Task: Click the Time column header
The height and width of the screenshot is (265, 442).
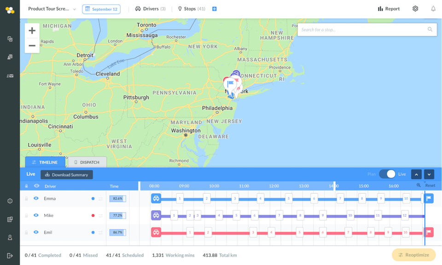Action: pyautogui.click(x=114, y=186)
